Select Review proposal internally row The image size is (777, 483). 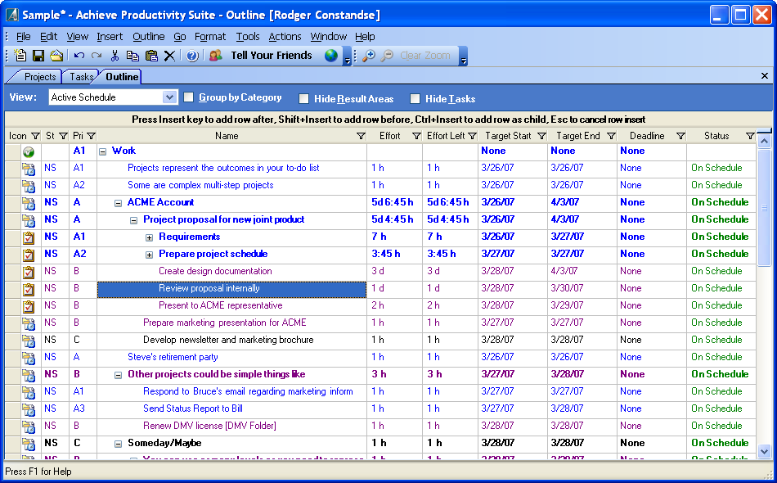pyautogui.click(x=232, y=289)
